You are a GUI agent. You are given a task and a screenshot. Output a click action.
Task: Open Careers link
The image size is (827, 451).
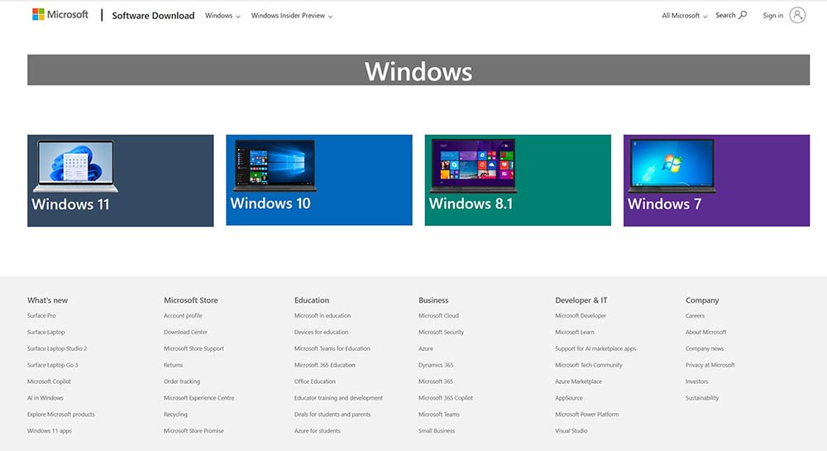coord(695,315)
